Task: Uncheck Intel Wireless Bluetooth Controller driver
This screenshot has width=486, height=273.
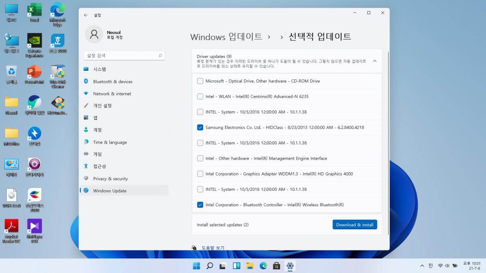Action: (x=200, y=205)
